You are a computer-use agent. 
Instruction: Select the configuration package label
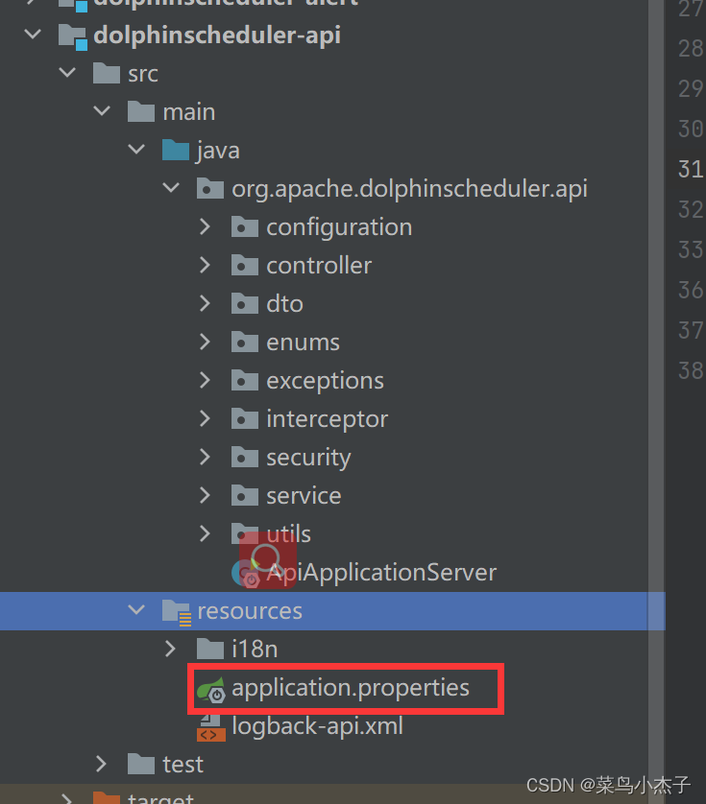pos(339,227)
